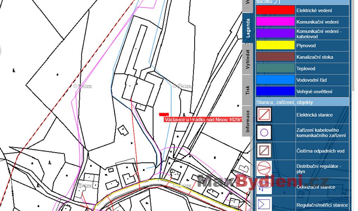This screenshot has width=358, height=211.
Task: Click the purple kabelovod color swatch
Action: [275, 33]
